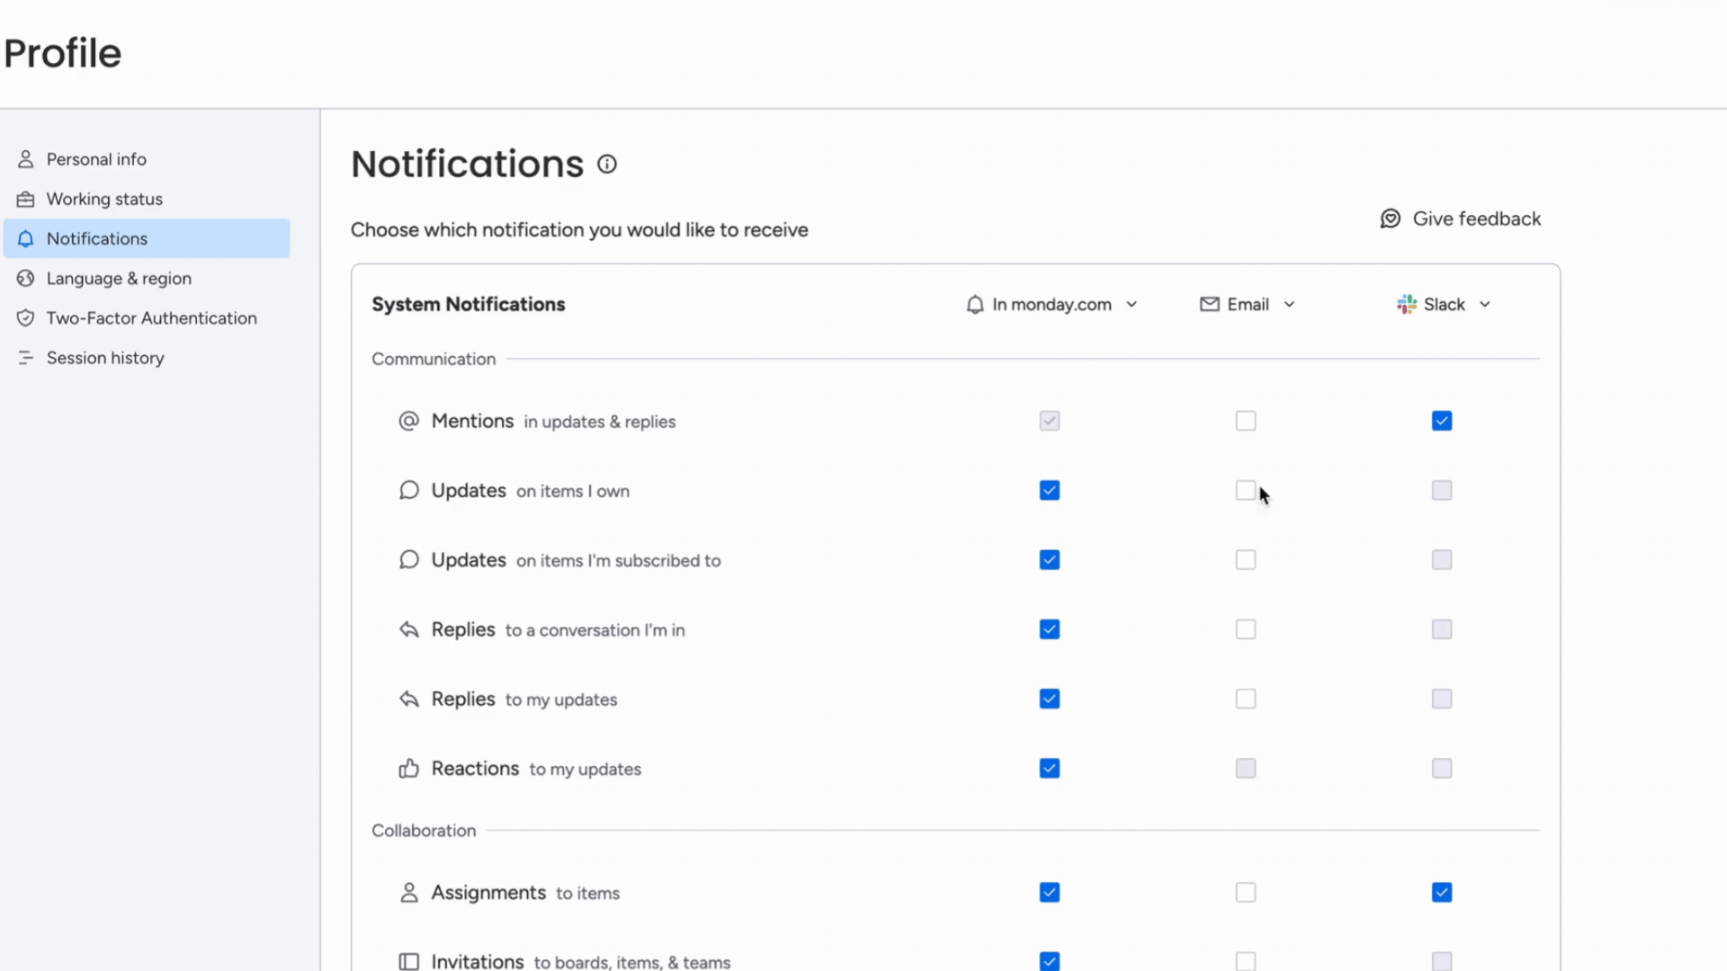Click "Choose which notification you would like to receive"
The width and height of the screenshot is (1727, 971).
click(579, 230)
